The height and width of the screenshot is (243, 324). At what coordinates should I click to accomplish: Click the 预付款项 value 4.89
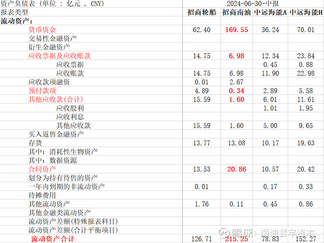click(x=202, y=91)
